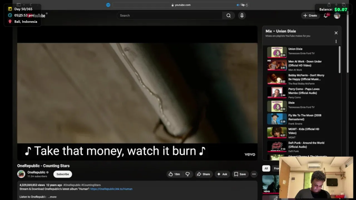Screen dimensions: 356x200
Task: Click the page vertical scrollbar
Action: [347, 42]
